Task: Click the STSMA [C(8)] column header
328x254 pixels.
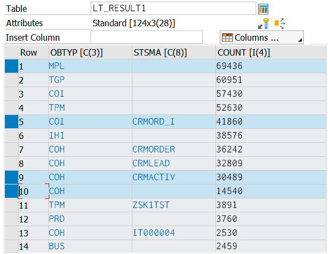Action: click(174, 52)
